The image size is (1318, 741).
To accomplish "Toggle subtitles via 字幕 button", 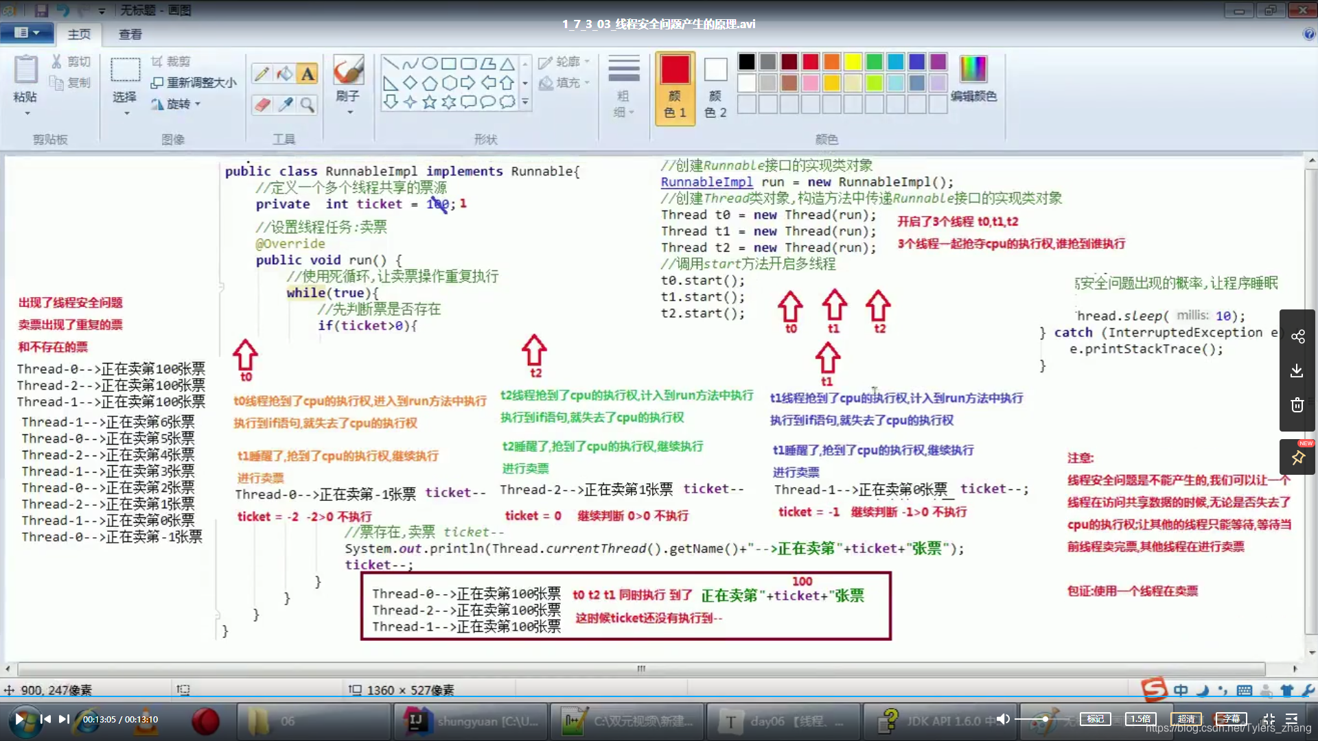I will pyautogui.click(x=1232, y=719).
